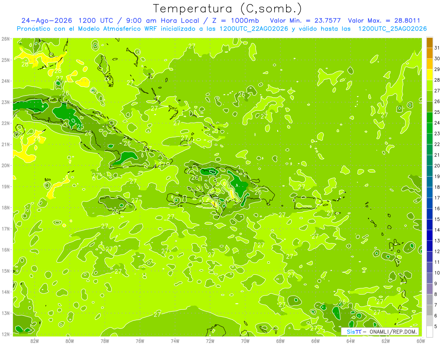
Task: Click the 12N latitude axis label
Action: coord(6,334)
